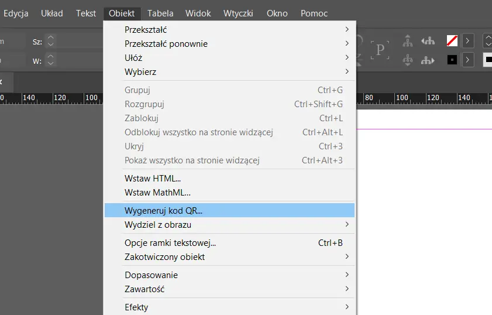Open the Tabela menu in menu bar
This screenshot has height=315, width=492.
[x=160, y=13]
